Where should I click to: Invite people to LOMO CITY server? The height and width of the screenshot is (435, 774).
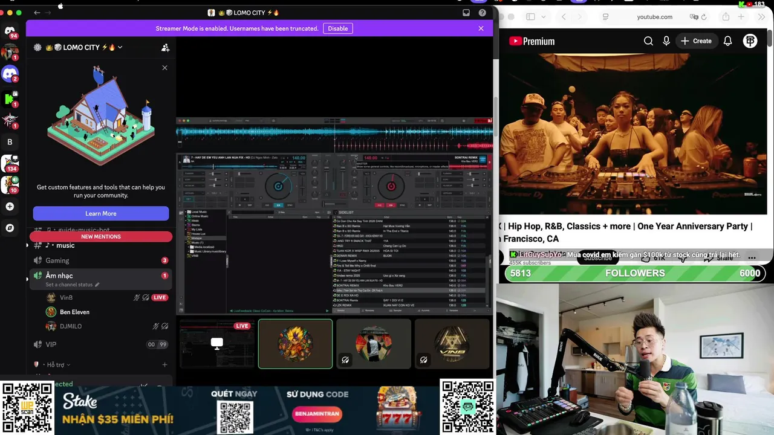(165, 48)
